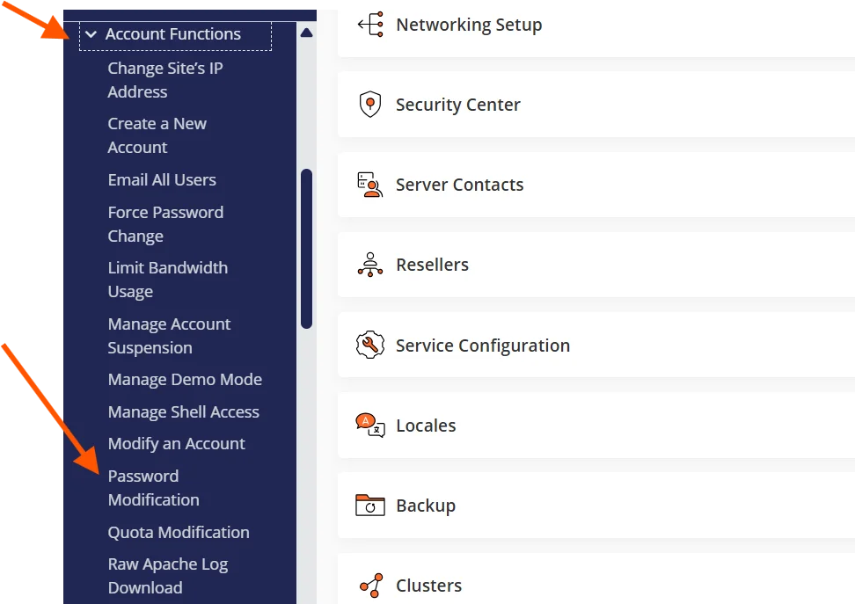855x604 pixels.
Task: Click the Resellers icon
Action: 370,265
